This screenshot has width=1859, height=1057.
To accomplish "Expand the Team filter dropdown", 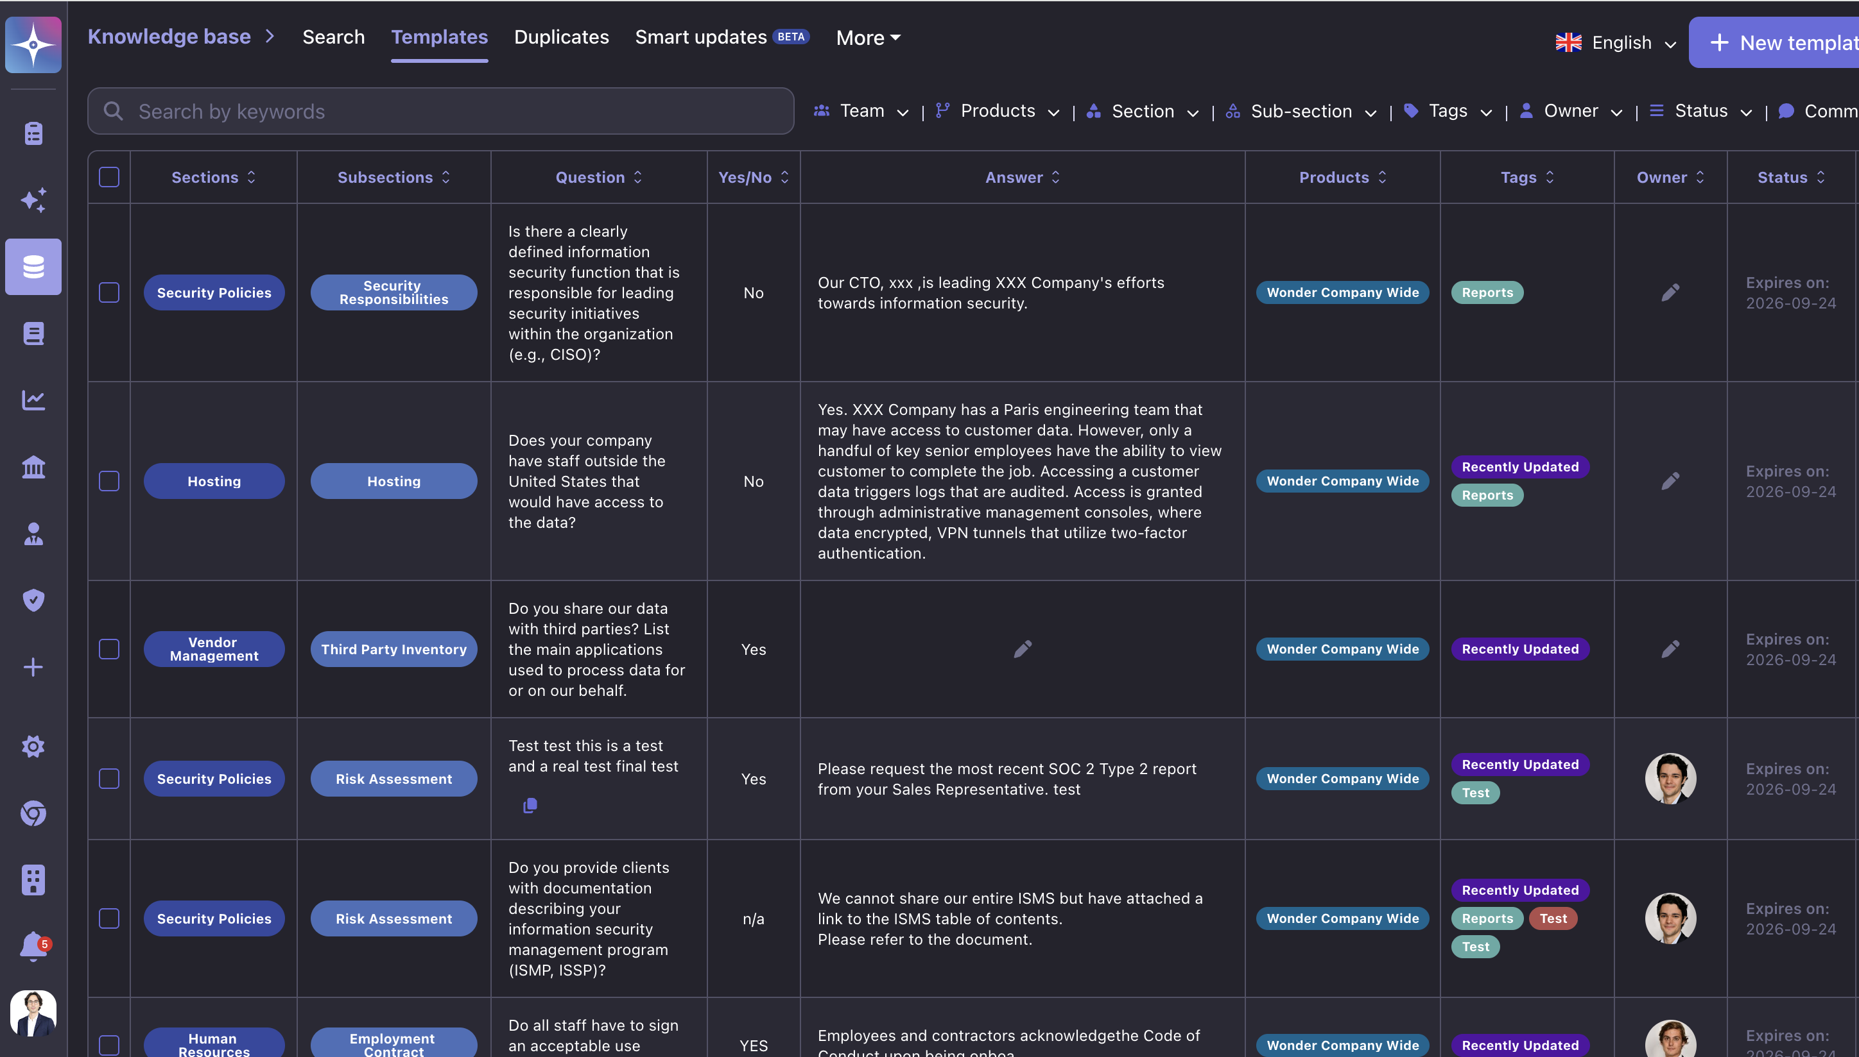I will click(861, 111).
